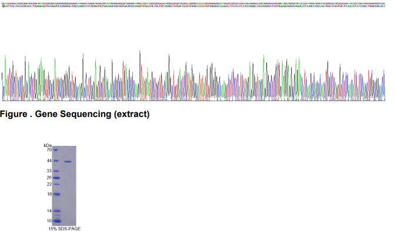Click the 18 kDa marker label
This screenshot has width=394, height=234.
click(x=49, y=194)
